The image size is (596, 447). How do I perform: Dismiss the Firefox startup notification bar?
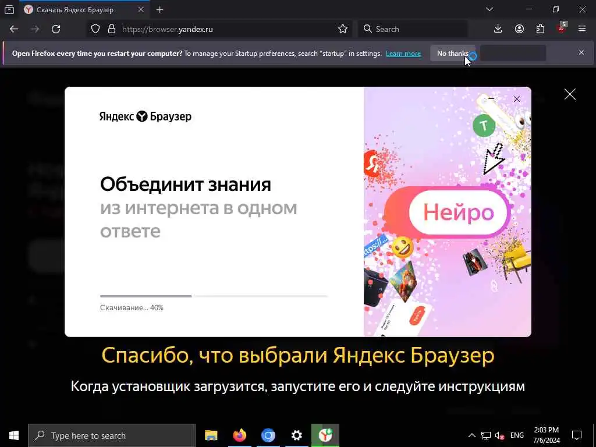coord(581,52)
